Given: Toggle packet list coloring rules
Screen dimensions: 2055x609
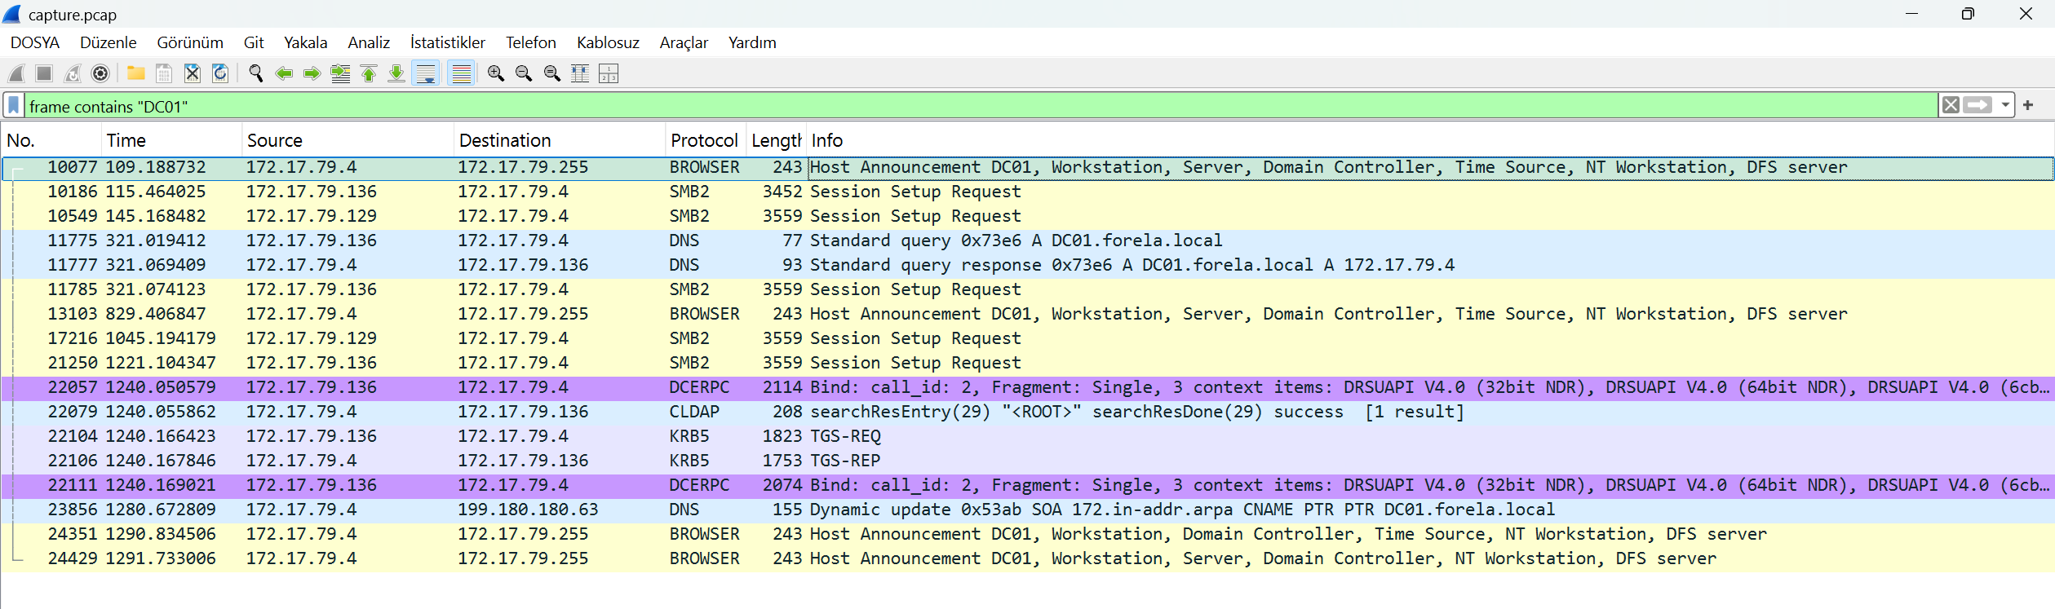Looking at the screenshot, I should tap(462, 74).
